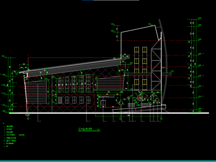Pick the staircase hatch beside the lower windows

pos(60,100)
